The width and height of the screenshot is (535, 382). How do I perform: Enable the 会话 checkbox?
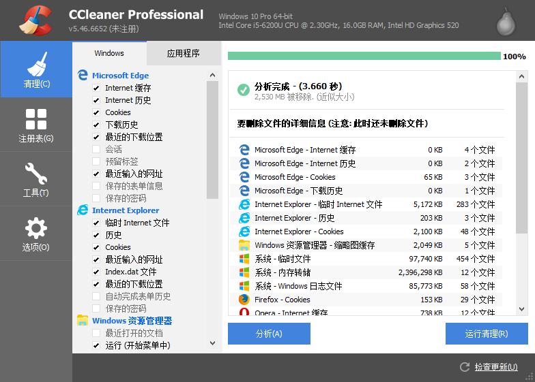pos(96,149)
